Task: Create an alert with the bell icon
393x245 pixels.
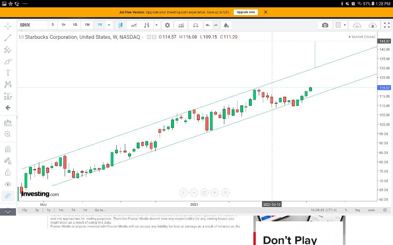Action: click(226, 25)
